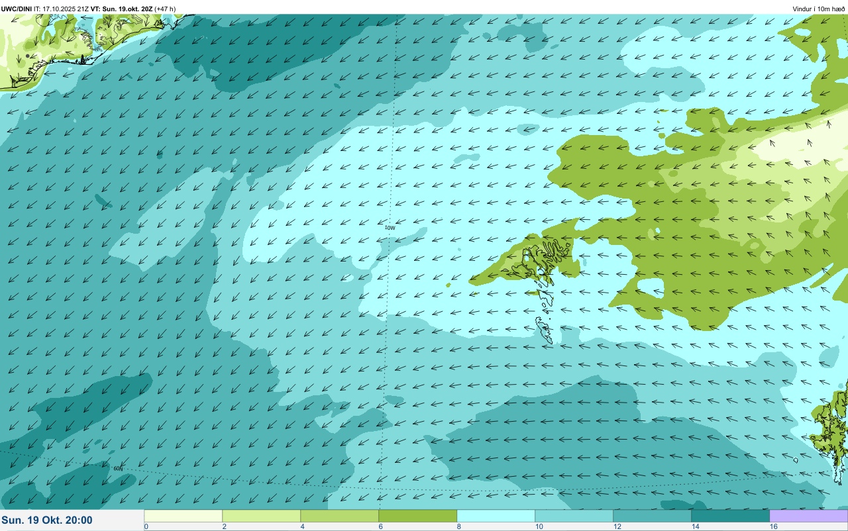Screen dimensions: 848x531
Task: Choose the teal 12–14 legend swatch
Action: [x=653, y=516]
